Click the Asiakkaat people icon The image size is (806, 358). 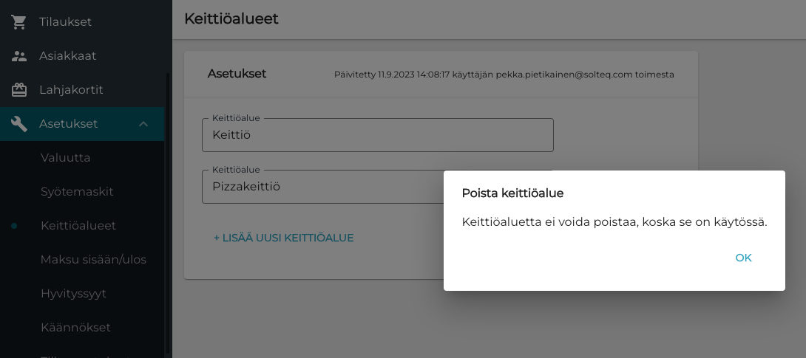point(19,56)
